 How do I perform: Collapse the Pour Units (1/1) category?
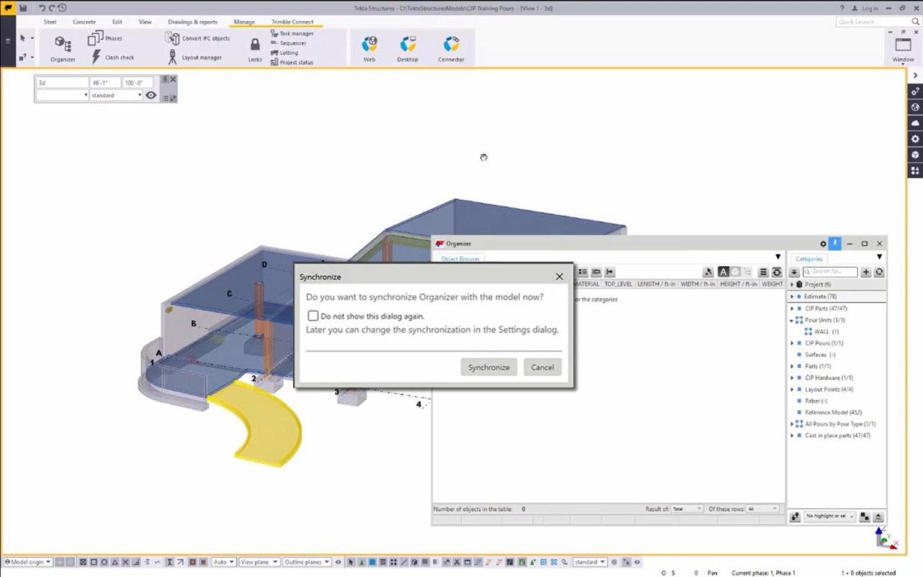point(793,320)
